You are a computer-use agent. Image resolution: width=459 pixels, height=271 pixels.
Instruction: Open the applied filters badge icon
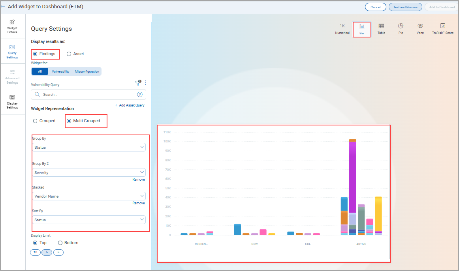(137, 83)
